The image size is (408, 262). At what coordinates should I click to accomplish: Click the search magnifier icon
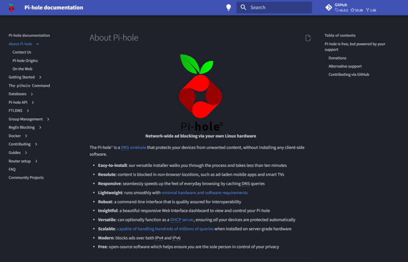coord(243,7)
